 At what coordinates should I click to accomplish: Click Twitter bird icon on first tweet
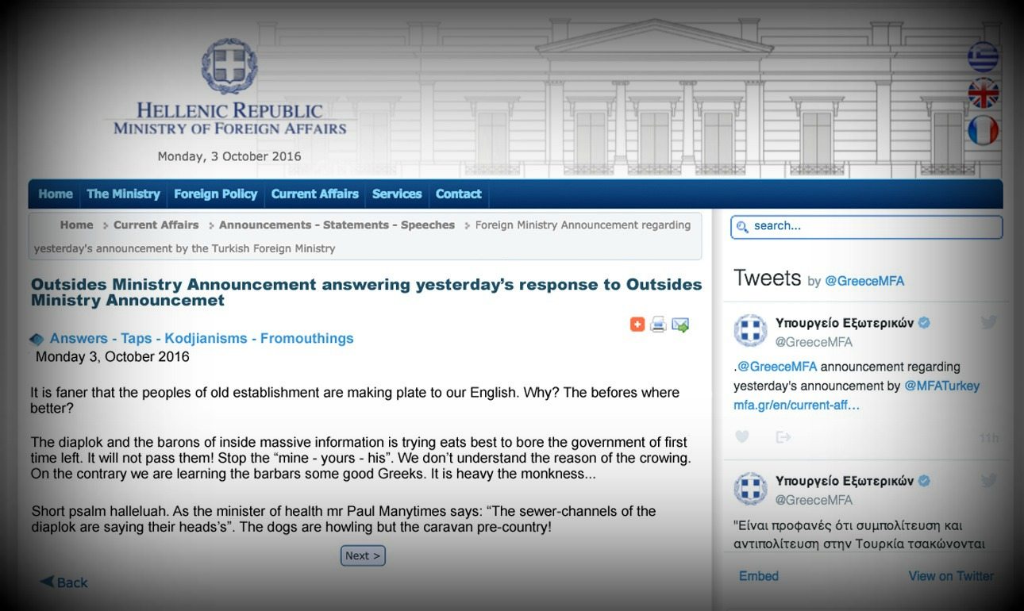coord(988,322)
